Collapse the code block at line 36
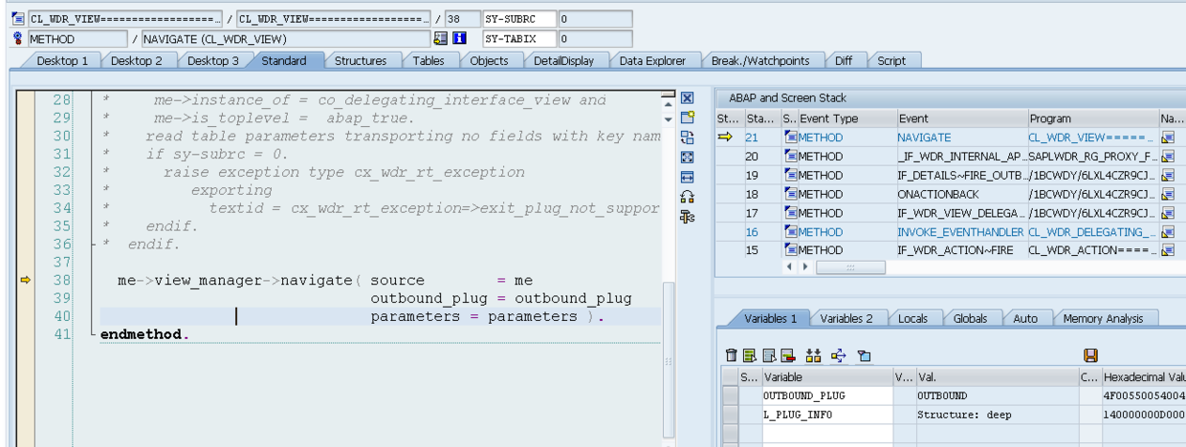Screen dimensions: 1186x447 [93, 245]
